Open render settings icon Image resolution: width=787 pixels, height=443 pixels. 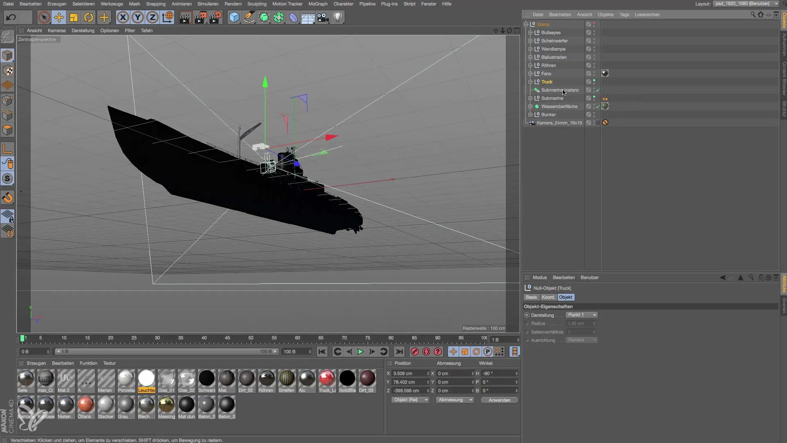click(x=216, y=17)
